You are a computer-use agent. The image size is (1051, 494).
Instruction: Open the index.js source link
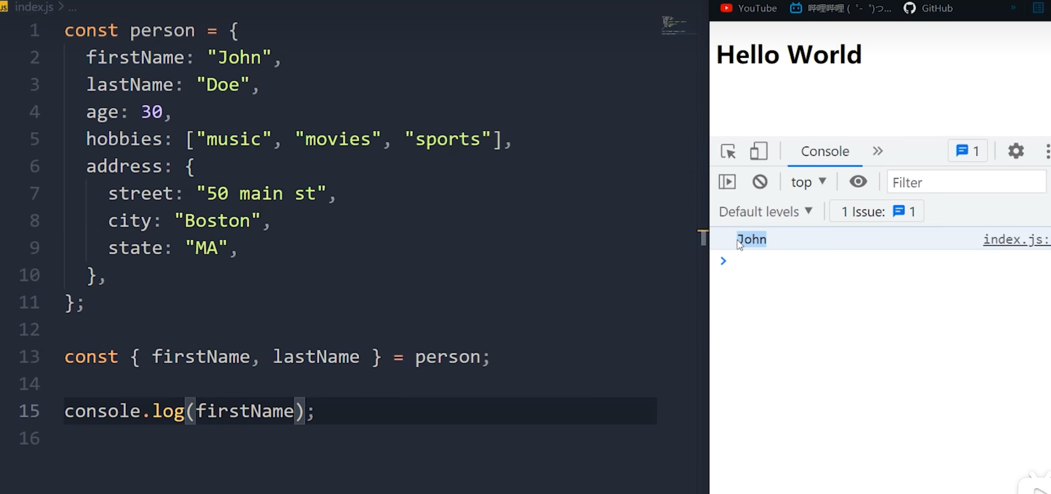[1016, 239]
